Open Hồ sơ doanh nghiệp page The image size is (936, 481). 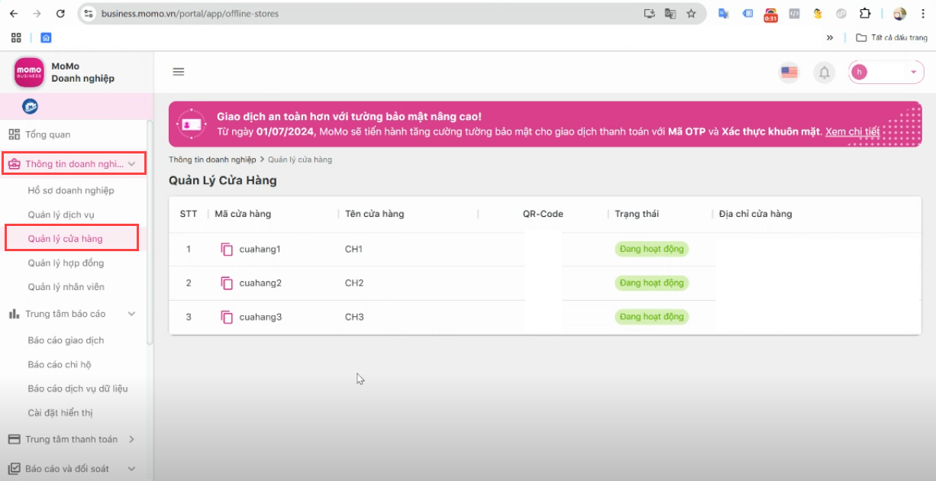(71, 190)
